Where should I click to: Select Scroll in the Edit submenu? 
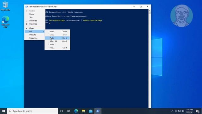[x=57, y=44]
